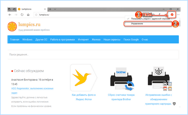
Task: Open 'Работа в программах' navigation item
Action: point(63,40)
